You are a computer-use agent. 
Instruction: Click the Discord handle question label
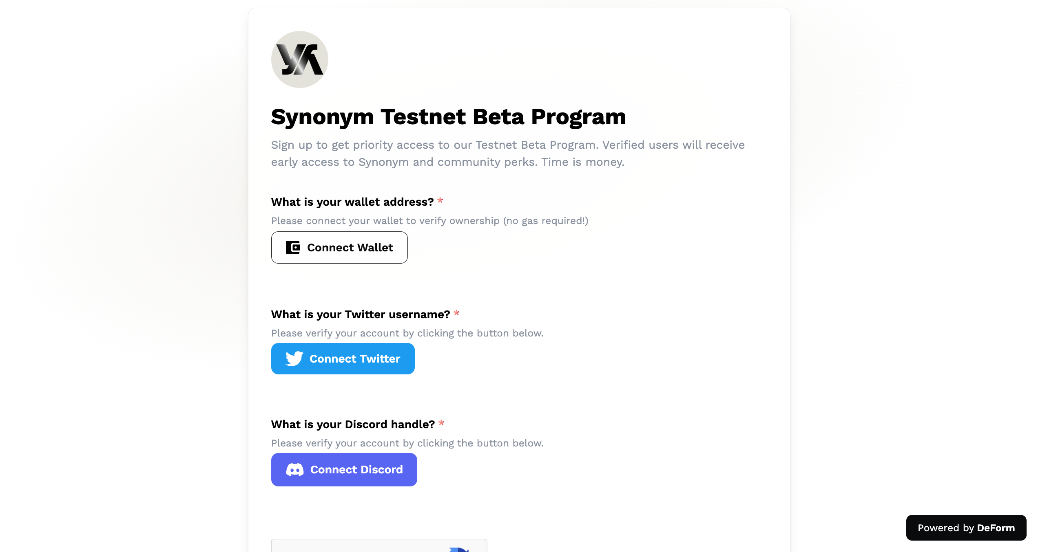click(353, 424)
